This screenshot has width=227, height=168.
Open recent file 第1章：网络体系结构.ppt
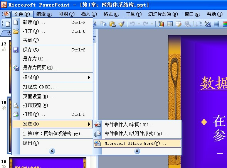tap(52, 134)
